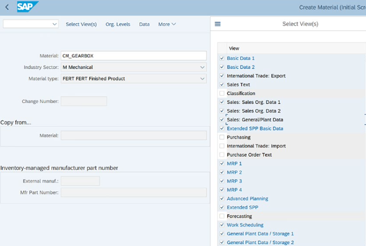The image size is (366, 246).
Task: Expand the More menu
Action: coord(167,24)
